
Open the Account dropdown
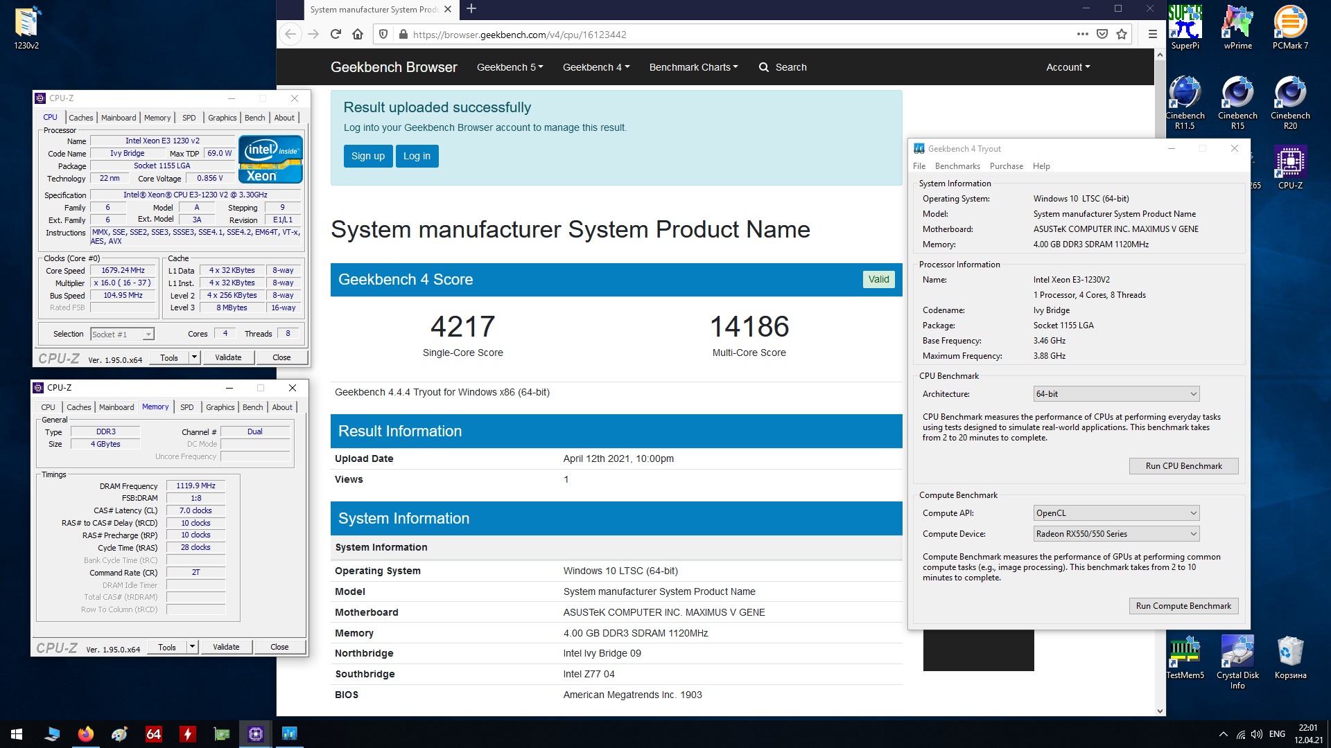(1068, 67)
